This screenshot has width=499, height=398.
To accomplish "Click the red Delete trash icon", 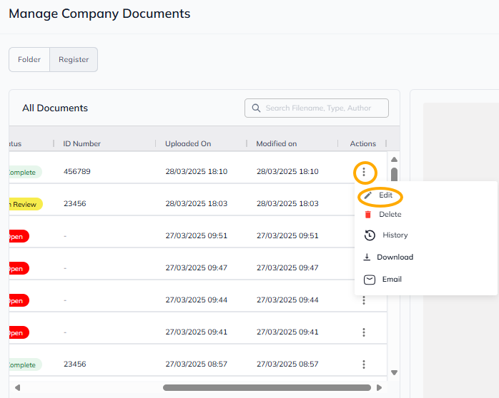I will (x=368, y=215).
